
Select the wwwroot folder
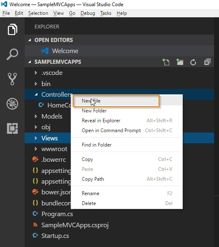point(54,149)
